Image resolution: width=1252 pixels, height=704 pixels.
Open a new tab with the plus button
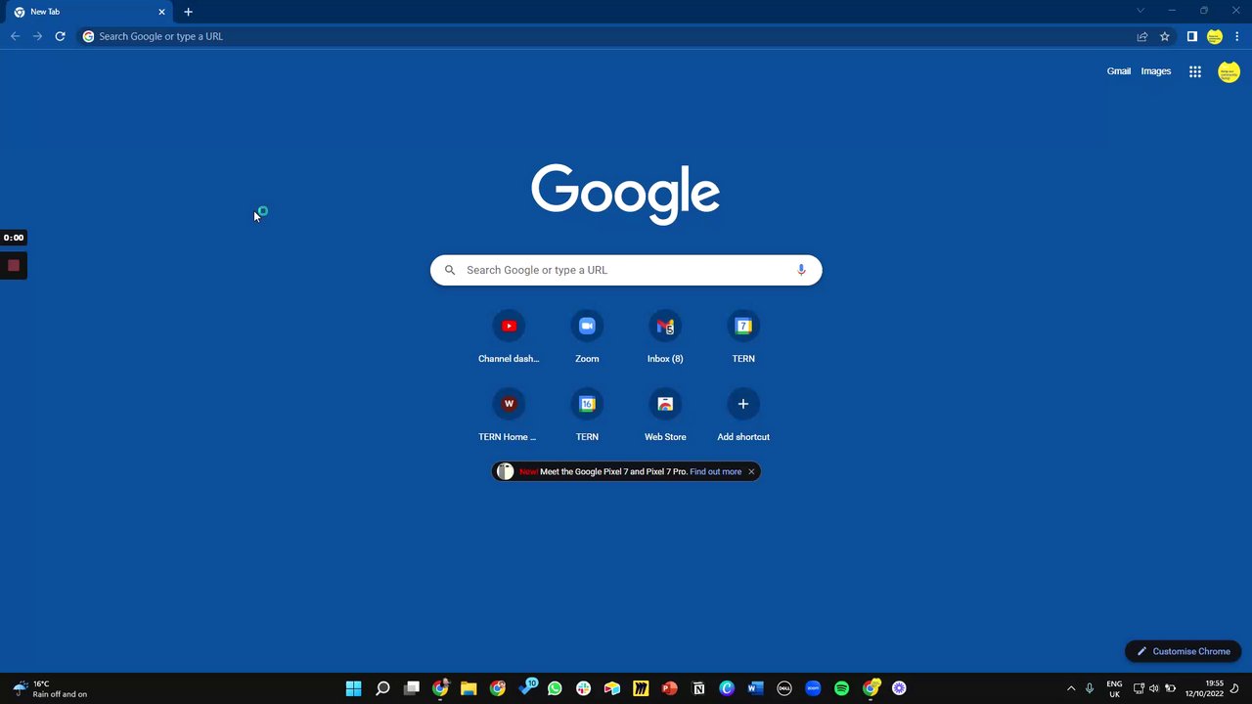coord(188,12)
